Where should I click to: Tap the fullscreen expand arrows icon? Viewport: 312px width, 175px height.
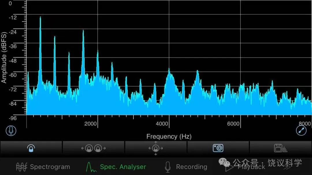(301, 131)
